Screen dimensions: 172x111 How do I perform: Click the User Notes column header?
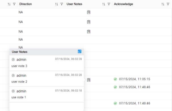[74, 4]
